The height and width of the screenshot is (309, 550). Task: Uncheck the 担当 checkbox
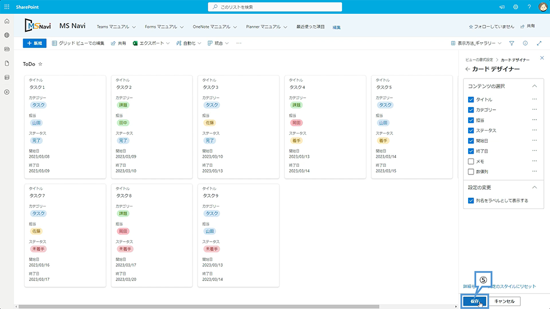click(471, 120)
